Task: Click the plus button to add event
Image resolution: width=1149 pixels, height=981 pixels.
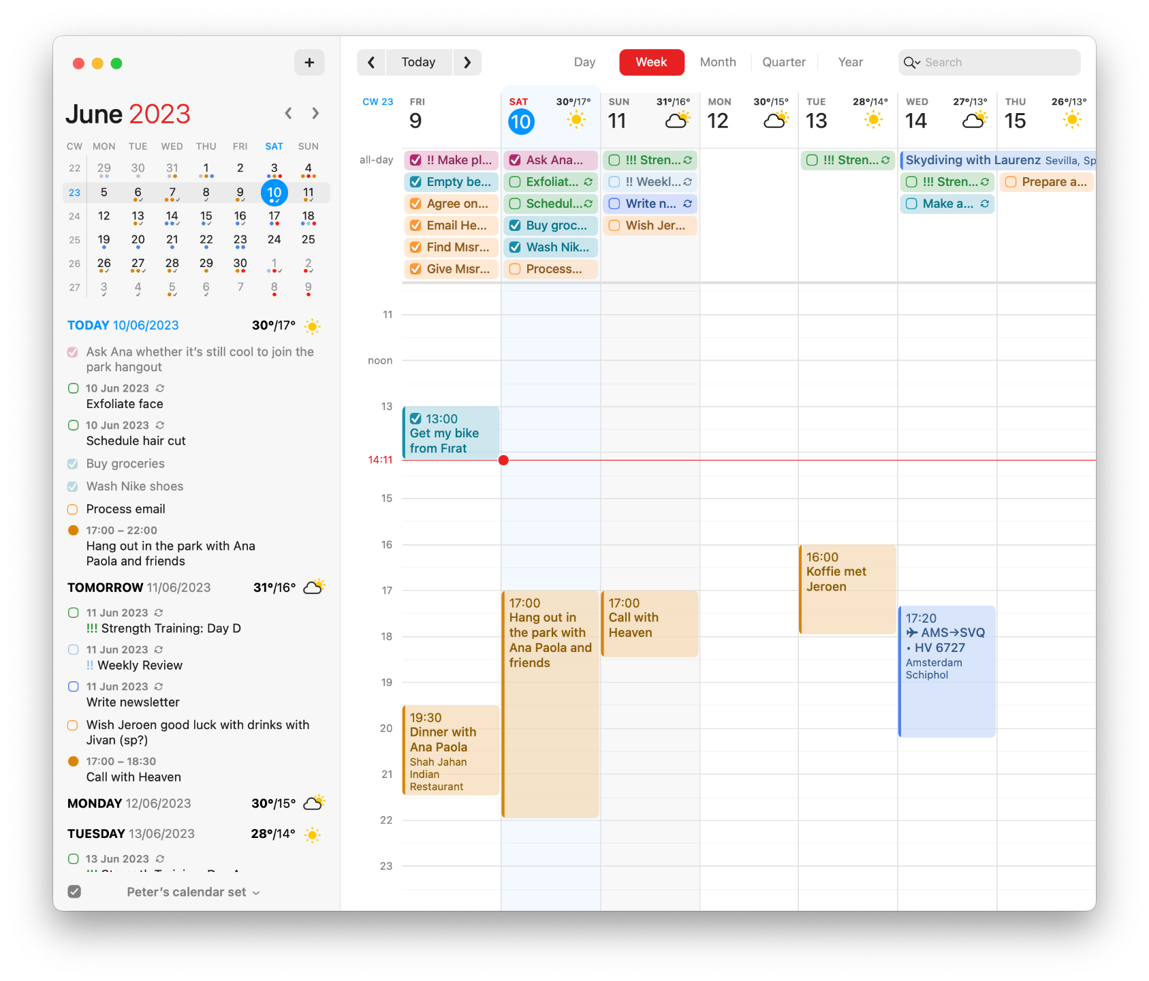Action: click(309, 63)
